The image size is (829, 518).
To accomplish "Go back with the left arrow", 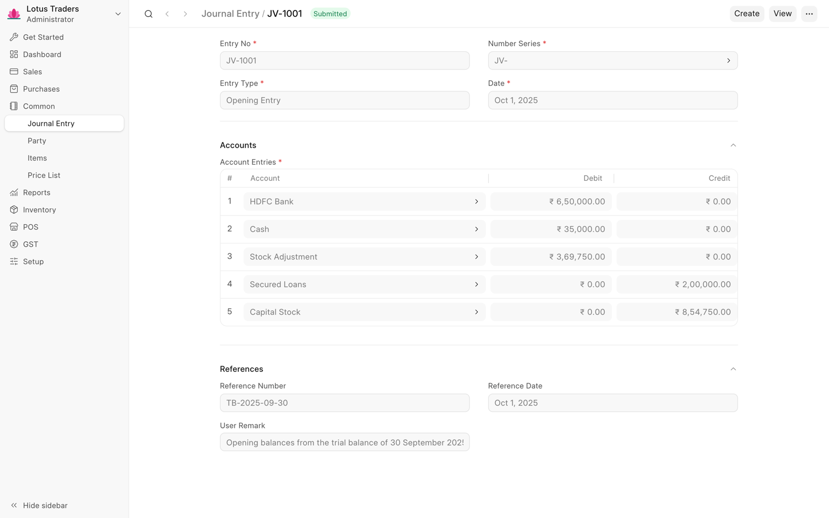I will coord(167,14).
